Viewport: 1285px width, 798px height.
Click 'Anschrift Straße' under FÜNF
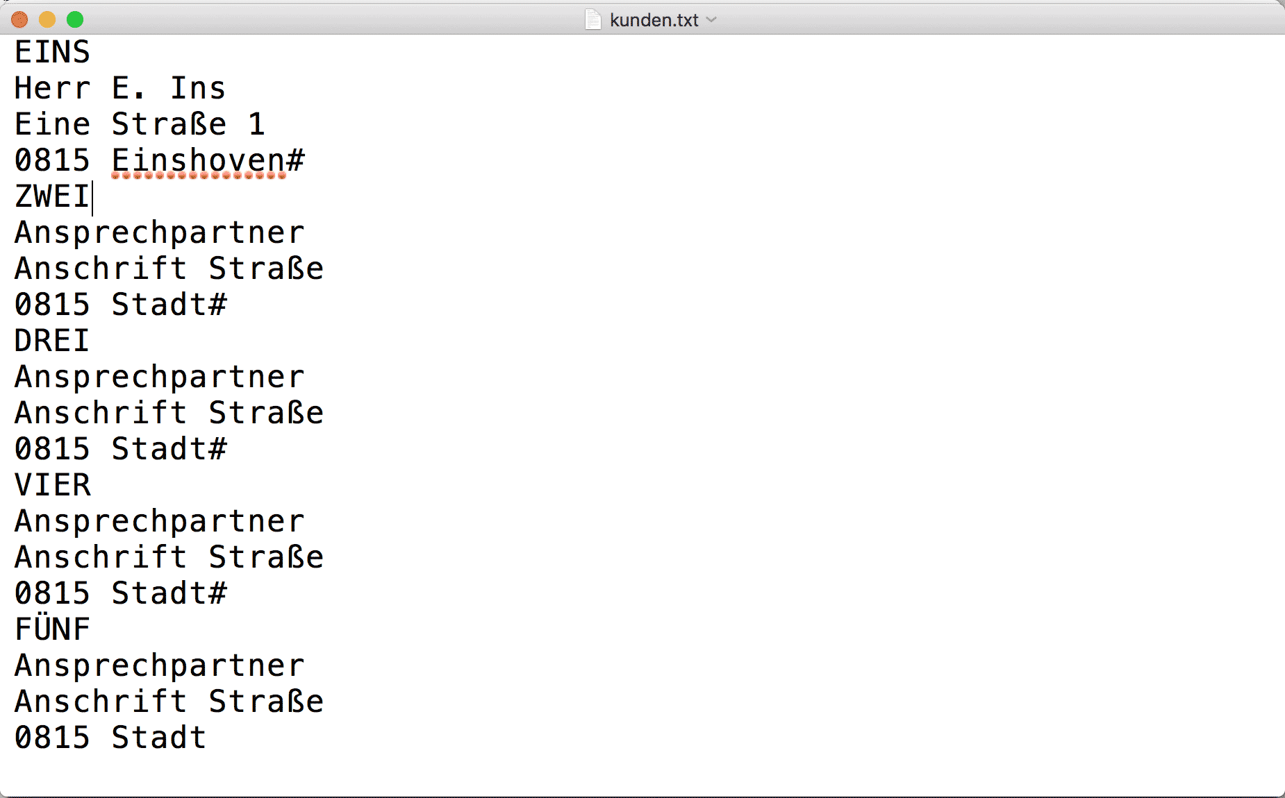point(169,702)
